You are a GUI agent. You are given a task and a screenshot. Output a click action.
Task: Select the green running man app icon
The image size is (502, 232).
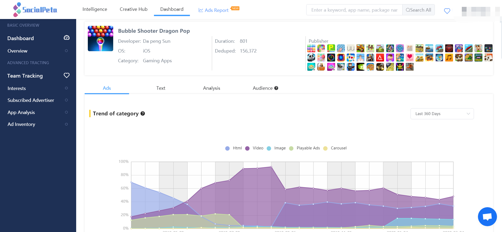tap(360, 67)
